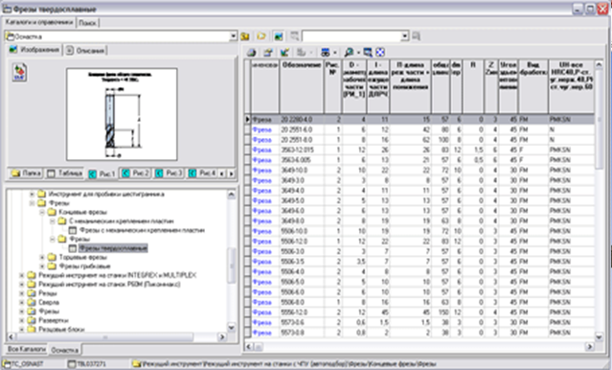Open the Оснастка combo box dropdown arrow
The image size is (612, 370).
pos(233,36)
